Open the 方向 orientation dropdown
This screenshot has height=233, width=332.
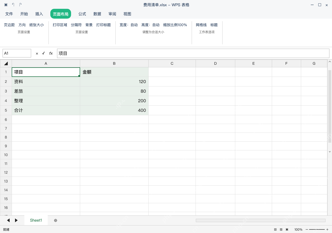(x=22, y=25)
